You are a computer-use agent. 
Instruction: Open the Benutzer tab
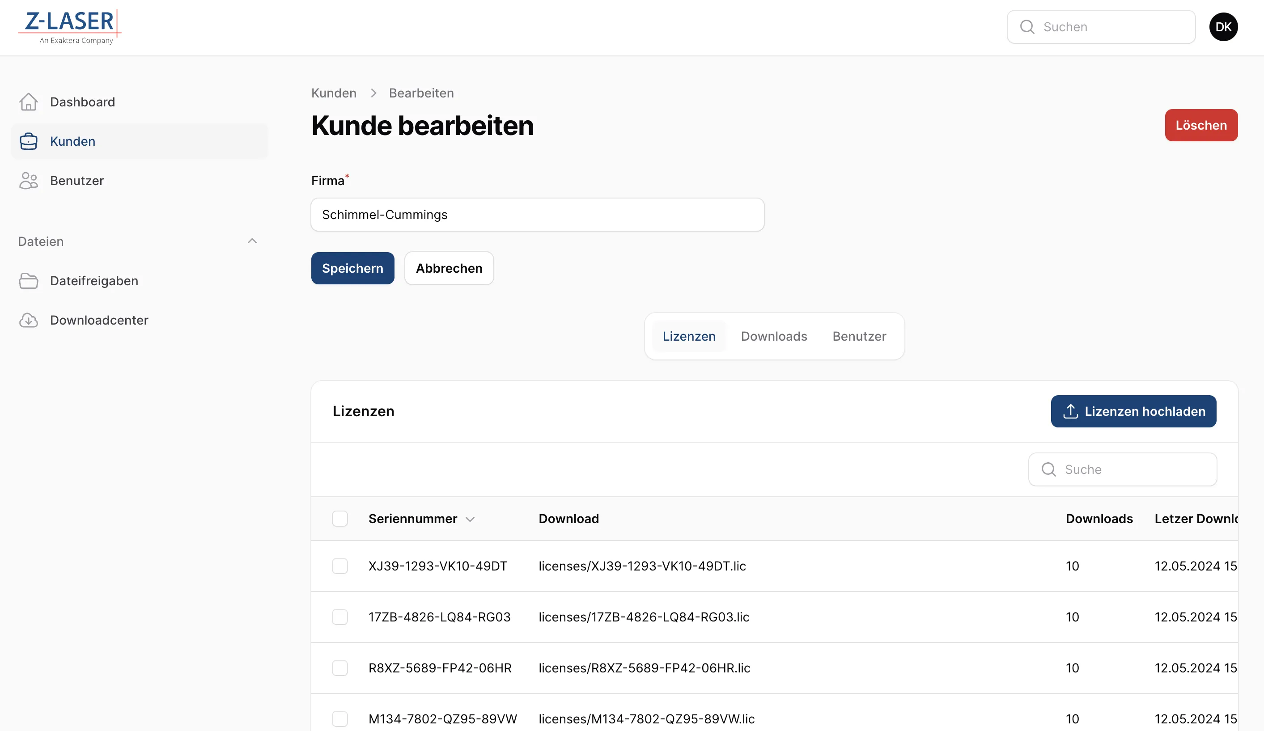pyautogui.click(x=859, y=336)
